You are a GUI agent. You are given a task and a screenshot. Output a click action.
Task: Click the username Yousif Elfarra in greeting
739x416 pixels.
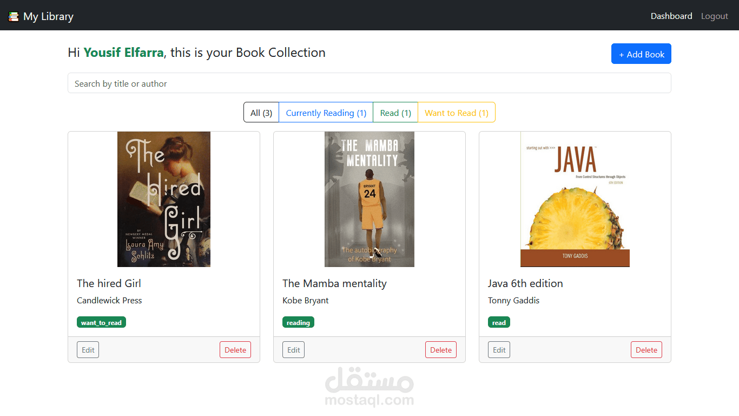(123, 53)
